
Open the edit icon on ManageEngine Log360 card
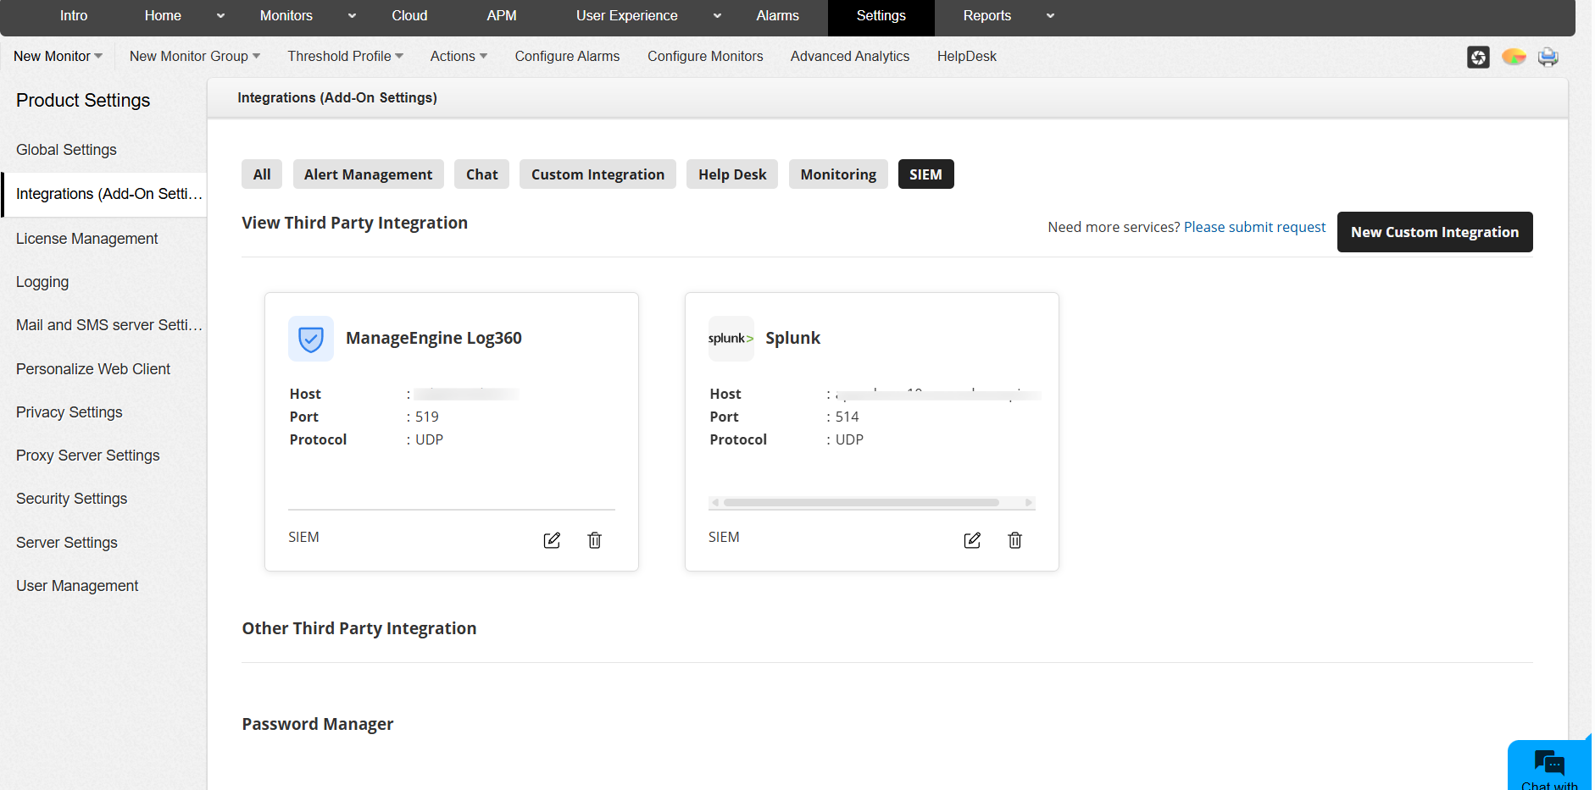tap(552, 540)
